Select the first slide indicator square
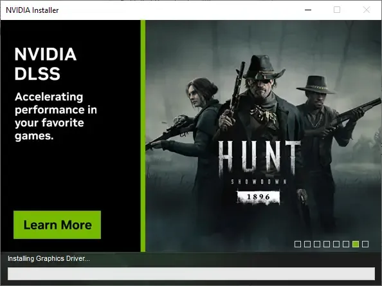 point(298,244)
